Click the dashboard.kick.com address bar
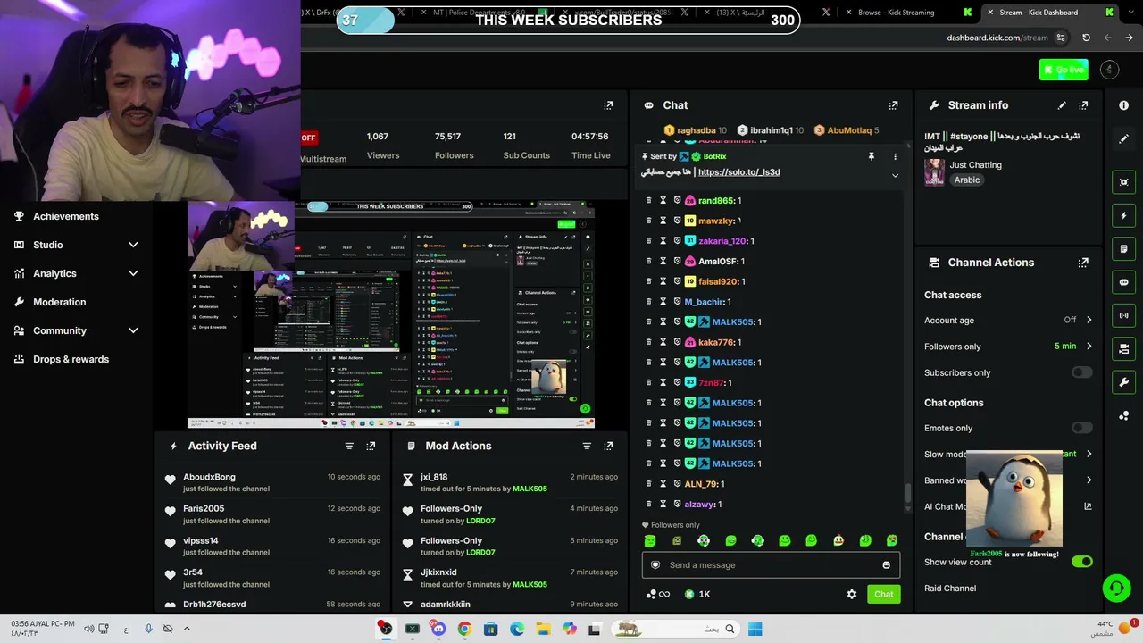The height and width of the screenshot is (643, 1143). point(997,38)
